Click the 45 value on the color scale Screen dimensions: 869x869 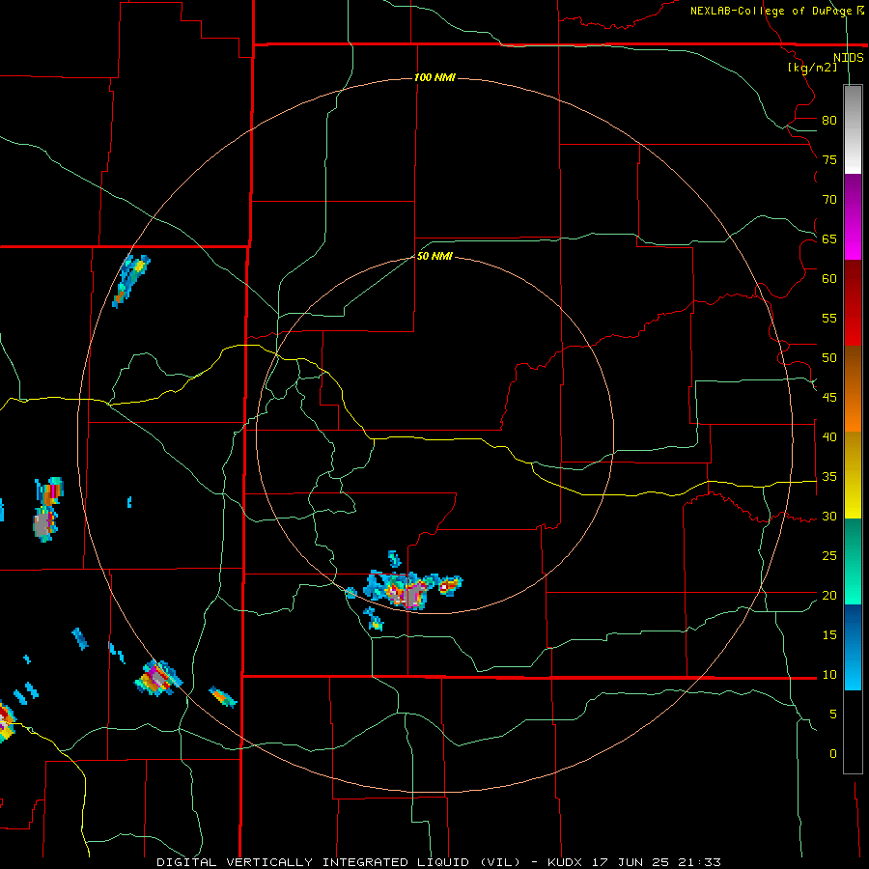(x=829, y=398)
